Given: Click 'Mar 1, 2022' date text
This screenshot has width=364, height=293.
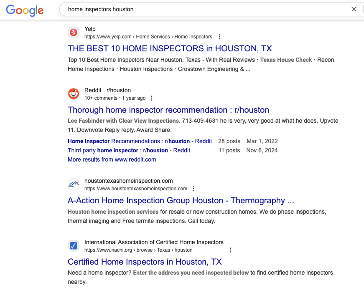Looking at the screenshot, I should (x=262, y=141).
